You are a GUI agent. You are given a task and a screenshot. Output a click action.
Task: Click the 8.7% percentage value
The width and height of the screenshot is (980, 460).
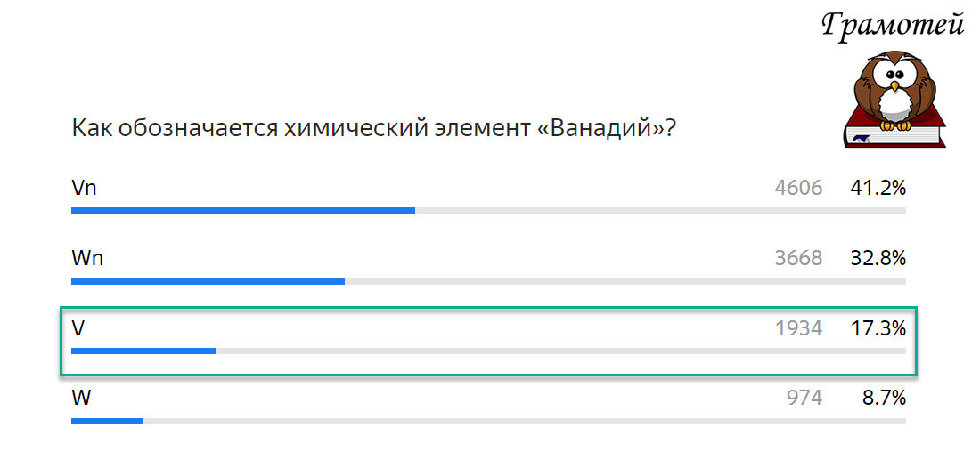click(x=884, y=399)
